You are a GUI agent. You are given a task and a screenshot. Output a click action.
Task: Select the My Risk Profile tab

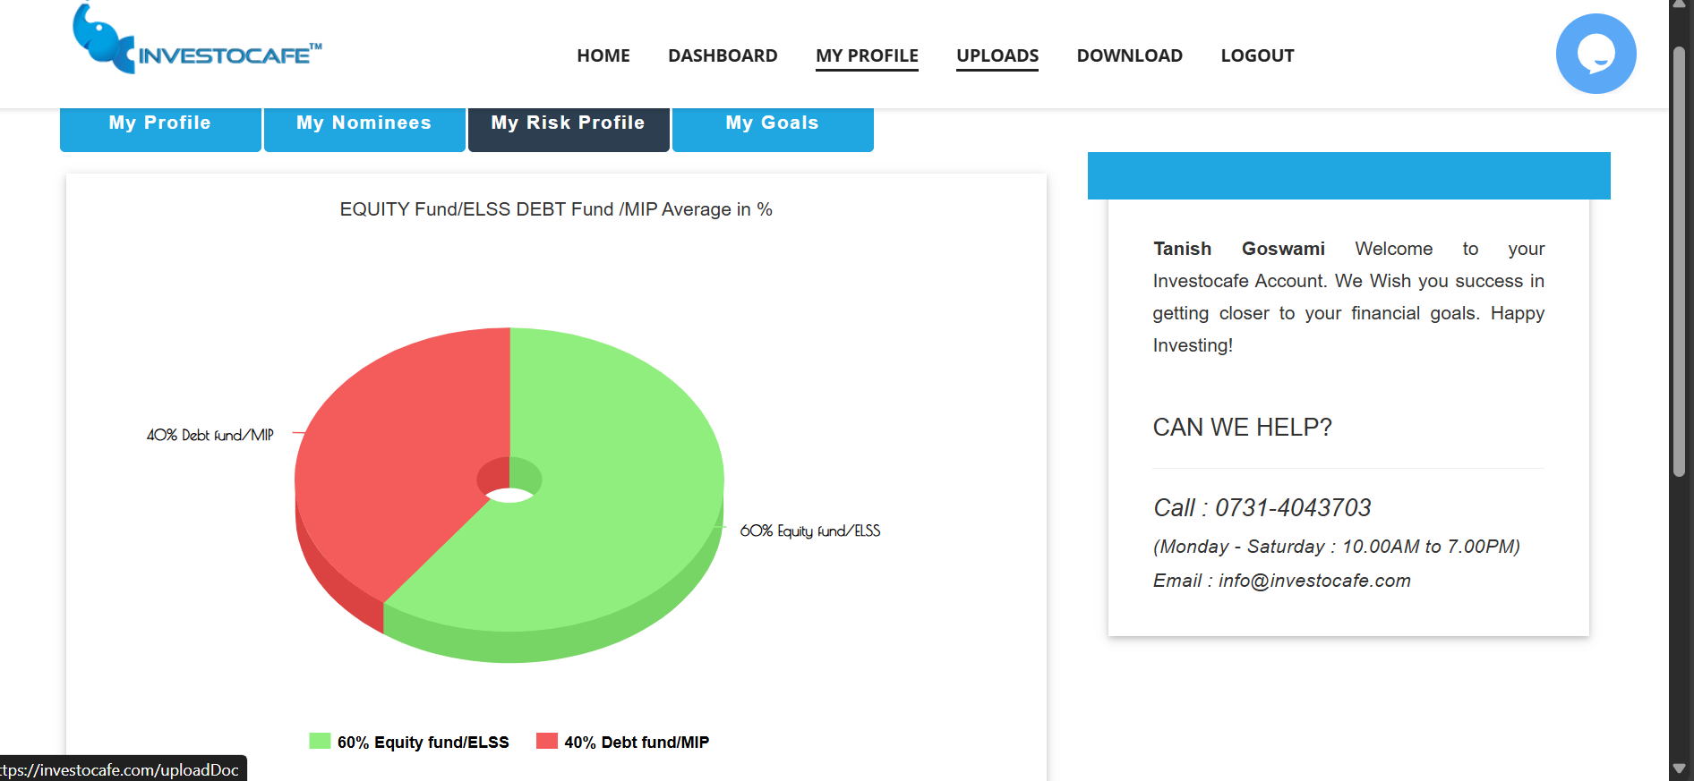tap(569, 126)
